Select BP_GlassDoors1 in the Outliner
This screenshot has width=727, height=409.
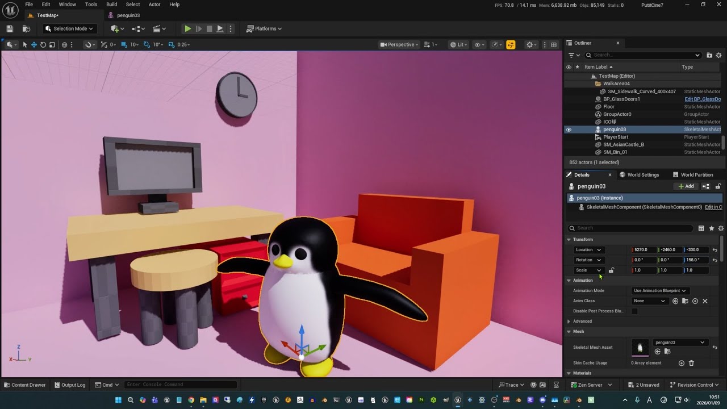[x=621, y=99]
